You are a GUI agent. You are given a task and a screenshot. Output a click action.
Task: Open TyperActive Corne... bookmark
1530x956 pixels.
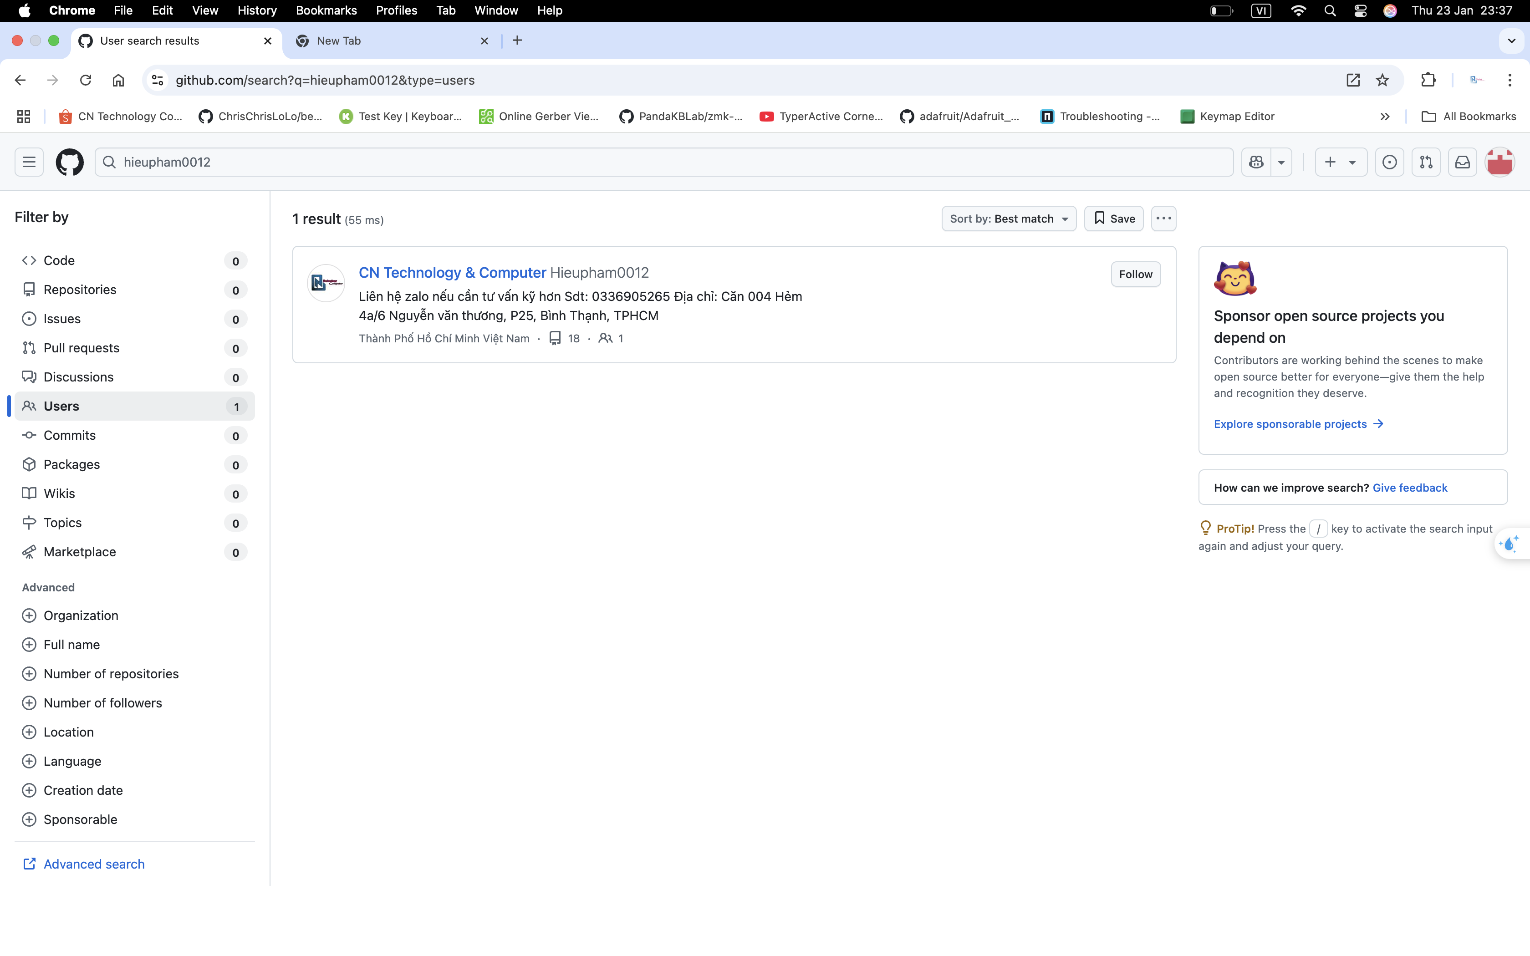[821, 117]
